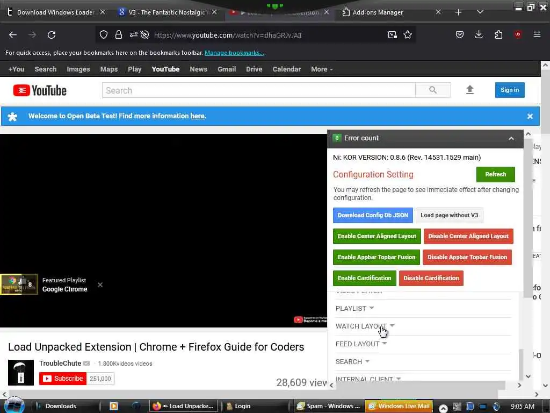The image size is (550, 413).
Task: Open Maps in Google bar
Action: pyautogui.click(x=108, y=69)
